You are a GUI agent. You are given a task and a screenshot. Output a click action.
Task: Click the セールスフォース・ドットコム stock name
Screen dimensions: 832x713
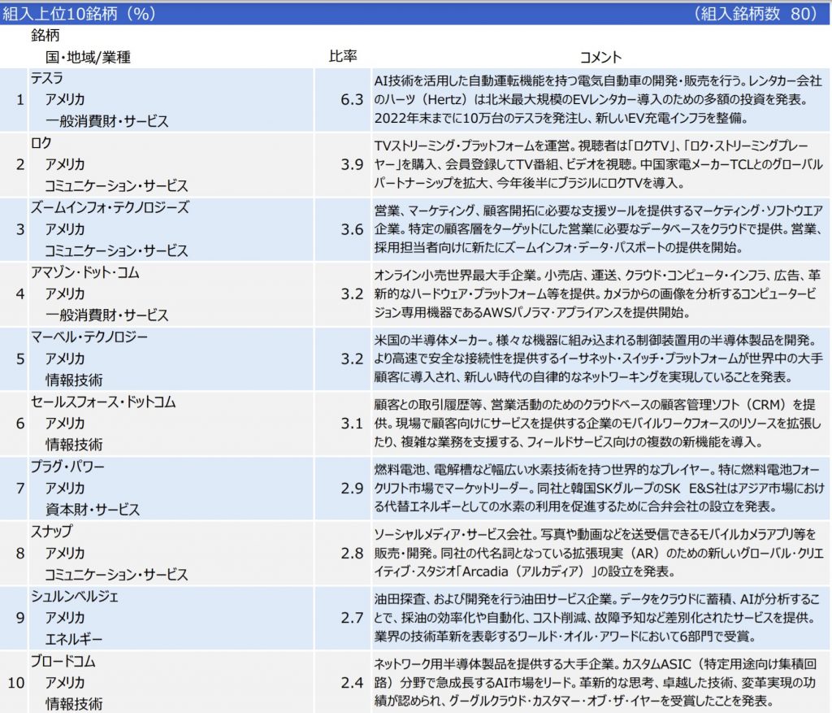click(x=103, y=402)
